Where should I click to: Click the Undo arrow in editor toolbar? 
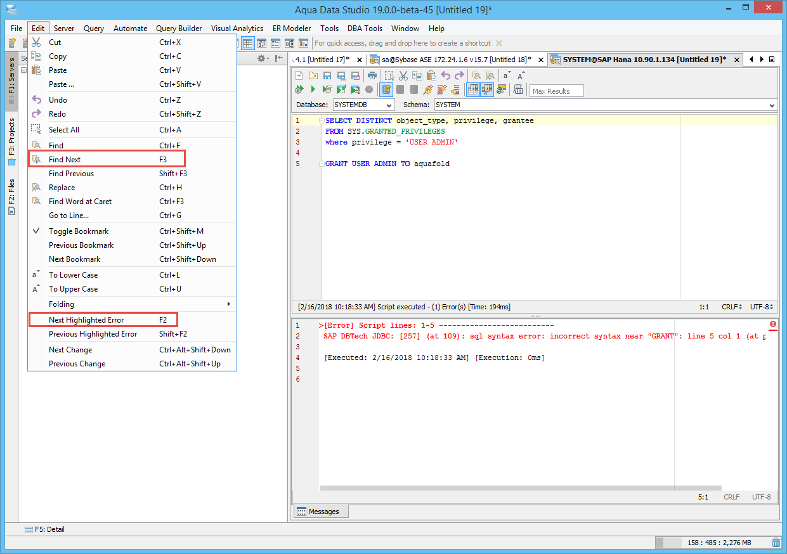[445, 75]
